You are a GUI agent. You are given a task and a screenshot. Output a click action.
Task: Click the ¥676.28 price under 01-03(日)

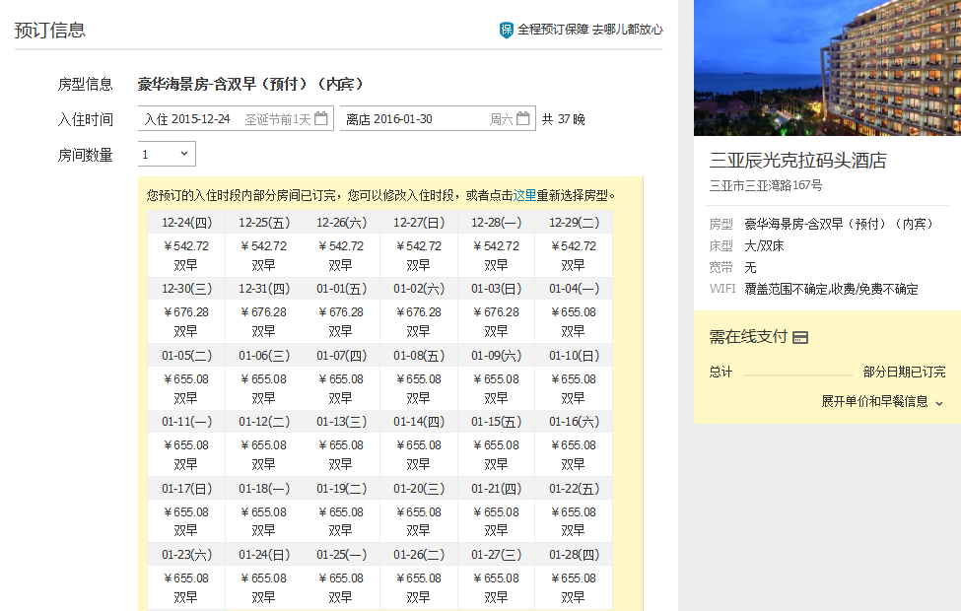497,312
